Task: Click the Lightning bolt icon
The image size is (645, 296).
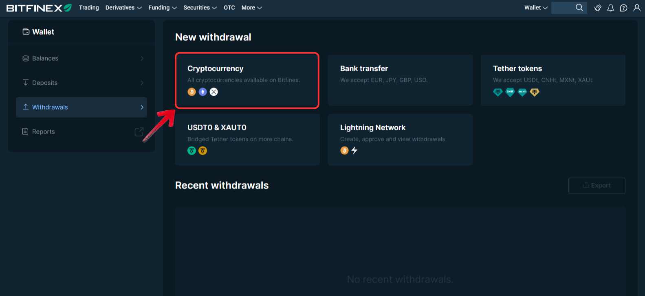Action: tap(354, 151)
